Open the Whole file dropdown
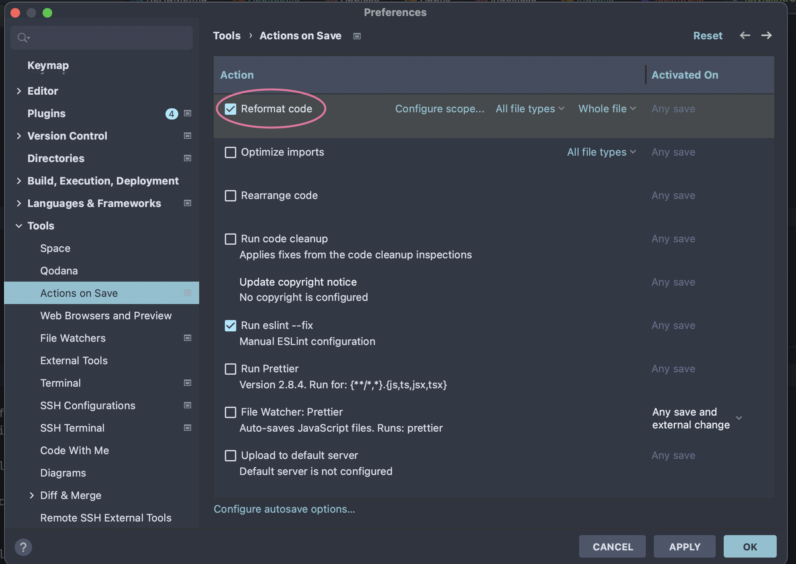This screenshot has height=564, width=796. click(x=607, y=109)
